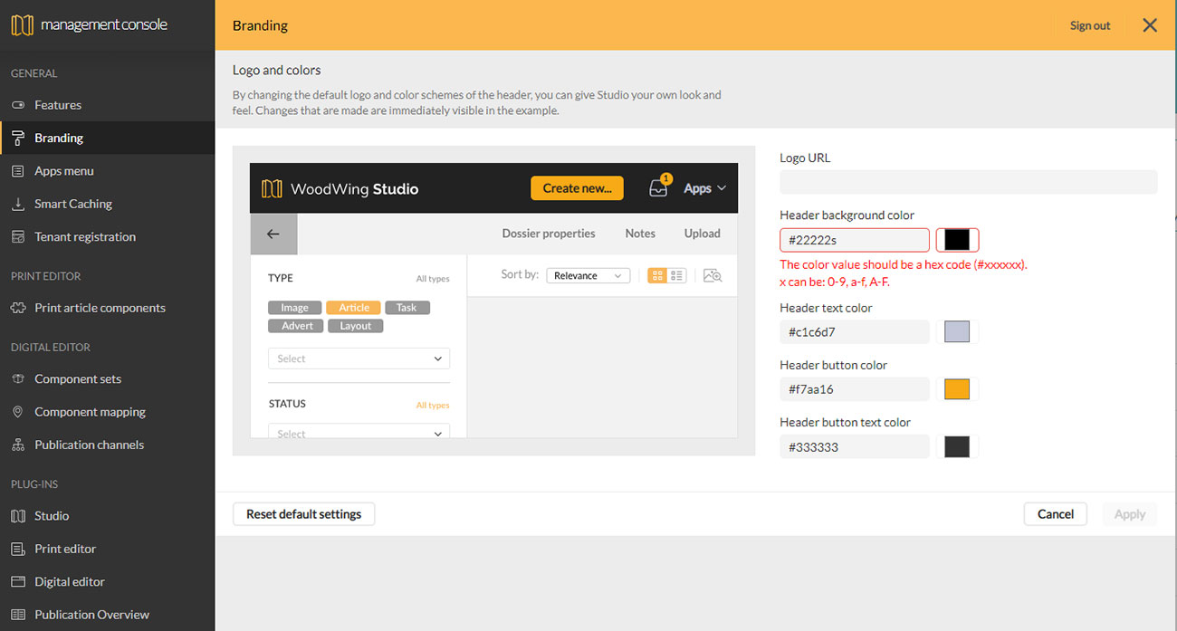Click the back arrow in preview
The width and height of the screenshot is (1177, 631).
pos(273,234)
